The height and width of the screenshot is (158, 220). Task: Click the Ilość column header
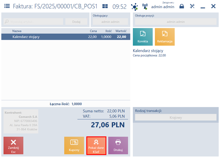108,31
